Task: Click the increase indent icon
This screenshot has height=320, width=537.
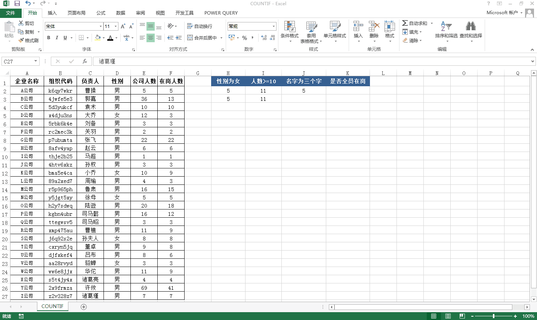Action: (x=179, y=38)
